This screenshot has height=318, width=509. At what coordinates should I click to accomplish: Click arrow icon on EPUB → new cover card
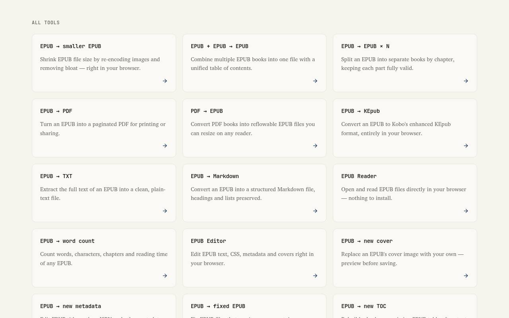click(466, 275)
